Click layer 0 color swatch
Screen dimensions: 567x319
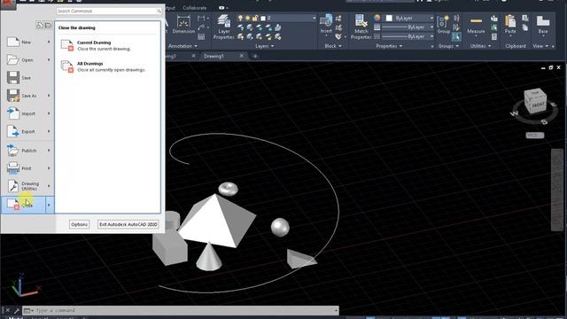[x=263, y=18]
